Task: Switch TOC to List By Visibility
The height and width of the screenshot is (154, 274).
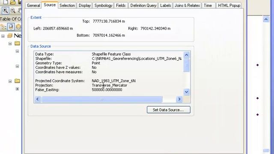Action: click(x=18, y=27)
